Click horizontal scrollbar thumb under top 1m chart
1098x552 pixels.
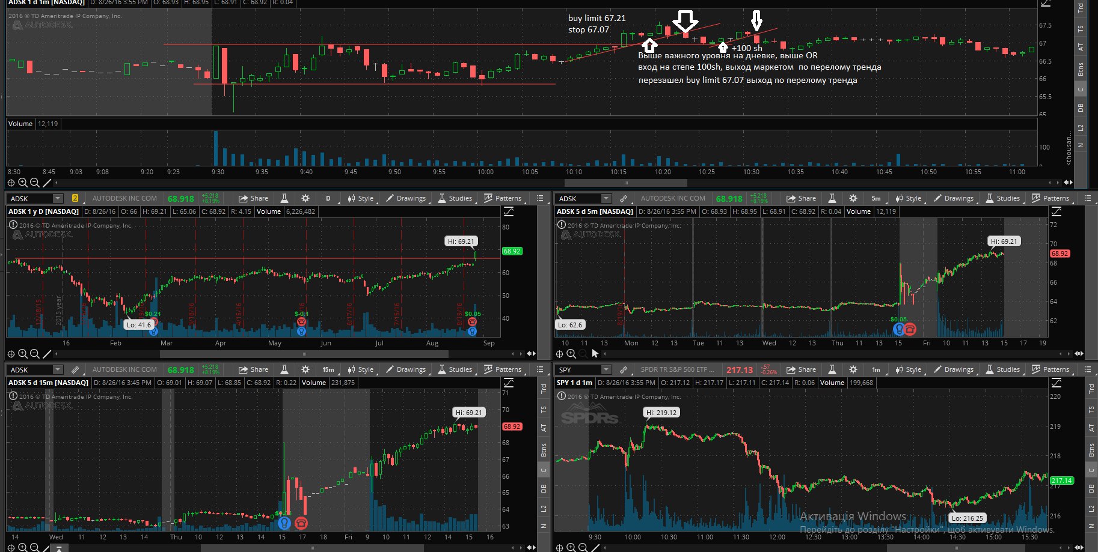[627, 183]
